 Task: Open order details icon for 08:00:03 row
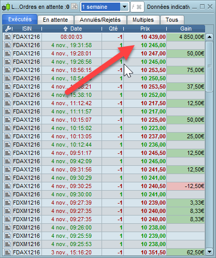pos(7,37)
